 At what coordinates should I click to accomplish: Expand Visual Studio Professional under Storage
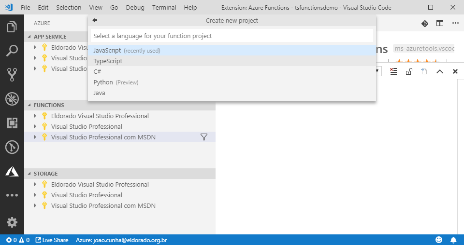tap(35, 195)
